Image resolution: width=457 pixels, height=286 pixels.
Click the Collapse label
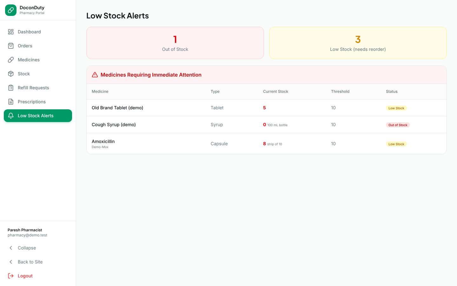click(x=27, y=248)
